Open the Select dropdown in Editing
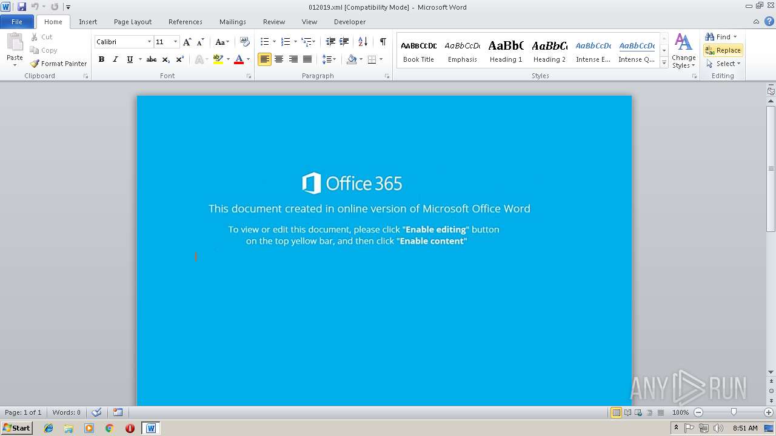 click(723, 64)
